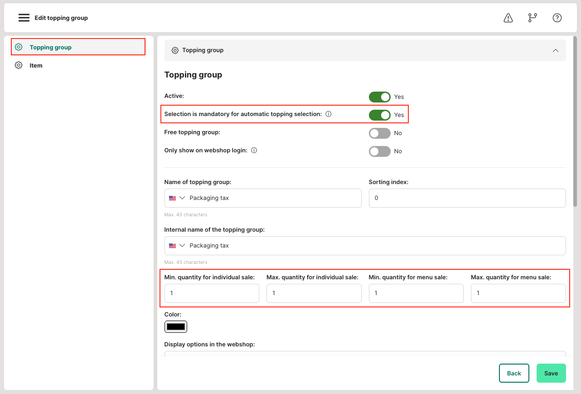
Task: Click Min. quantity for individual sale field
Action: click(212, 293)
